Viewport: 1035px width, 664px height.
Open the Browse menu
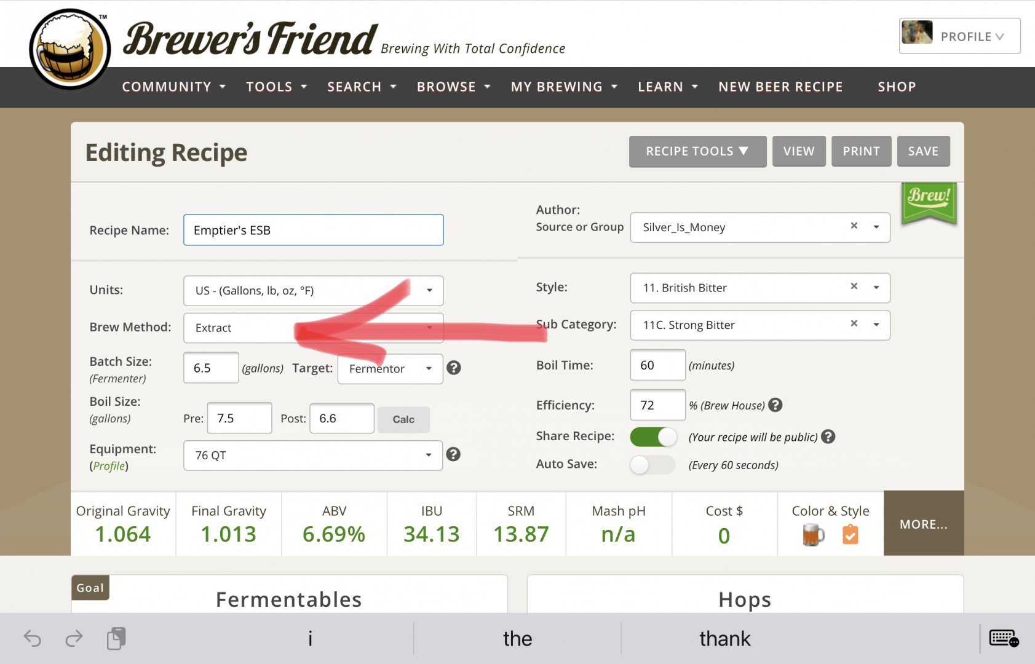click(x=453, y=87)
